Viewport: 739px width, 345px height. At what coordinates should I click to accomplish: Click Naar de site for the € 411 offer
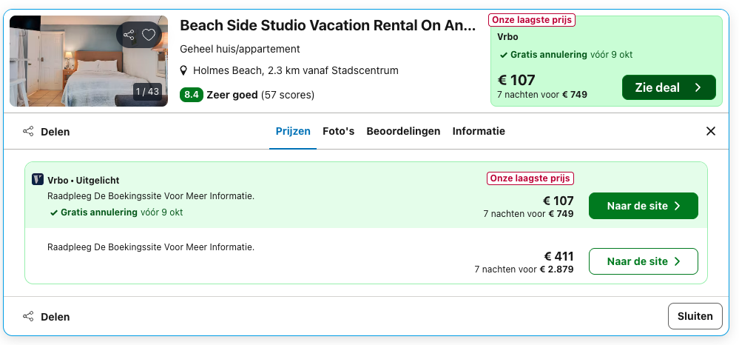pos(644,261)
